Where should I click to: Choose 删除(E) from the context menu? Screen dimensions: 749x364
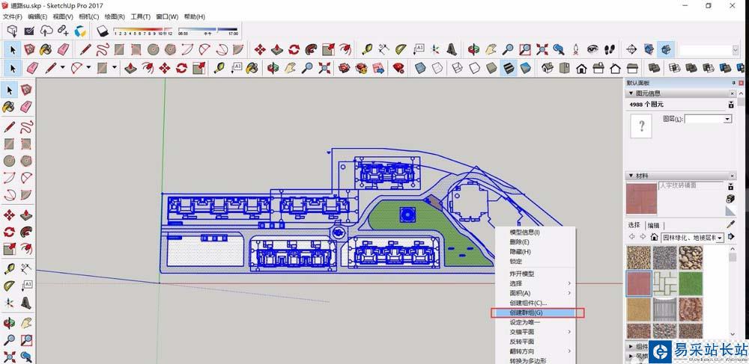[521, 242]
